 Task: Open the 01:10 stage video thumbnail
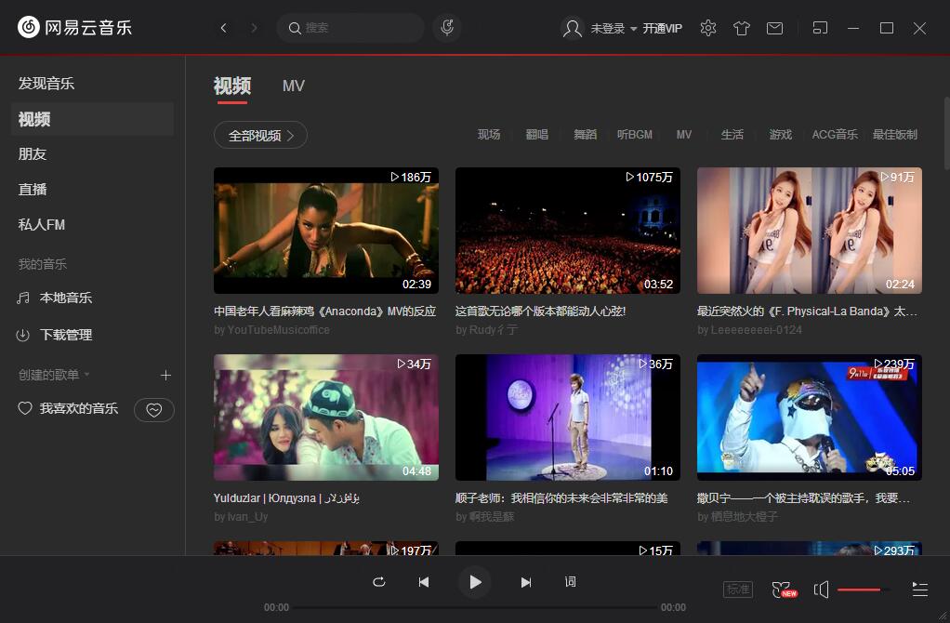568,418
